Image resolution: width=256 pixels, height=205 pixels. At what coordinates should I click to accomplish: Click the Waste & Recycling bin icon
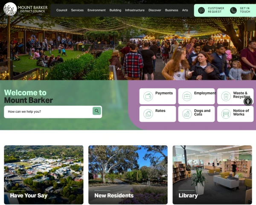pyautogui.click(x=226, y=96)
